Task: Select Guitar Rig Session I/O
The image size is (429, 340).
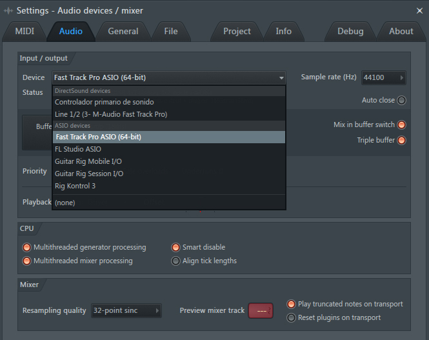Action: click(169, 174)
